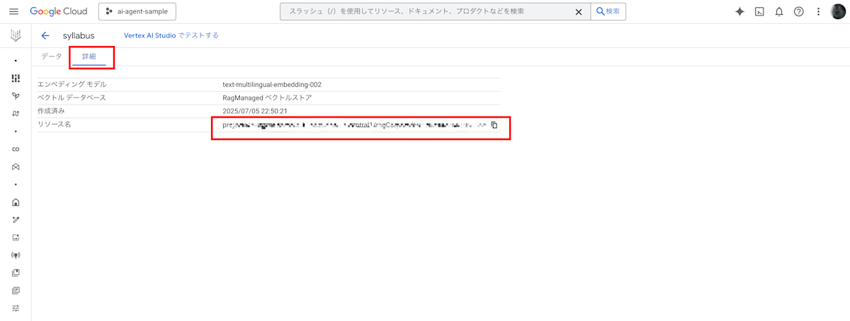The height and width of the screenshot is (321, 850).
Task: Open the broadcast signal sidebar icon
Action: click(16, 255)
